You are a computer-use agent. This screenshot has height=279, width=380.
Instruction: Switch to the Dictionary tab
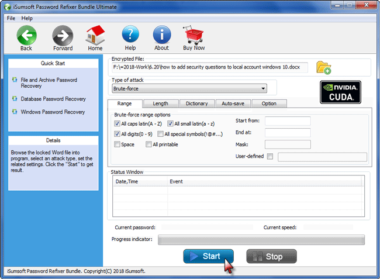pos(197,104)
